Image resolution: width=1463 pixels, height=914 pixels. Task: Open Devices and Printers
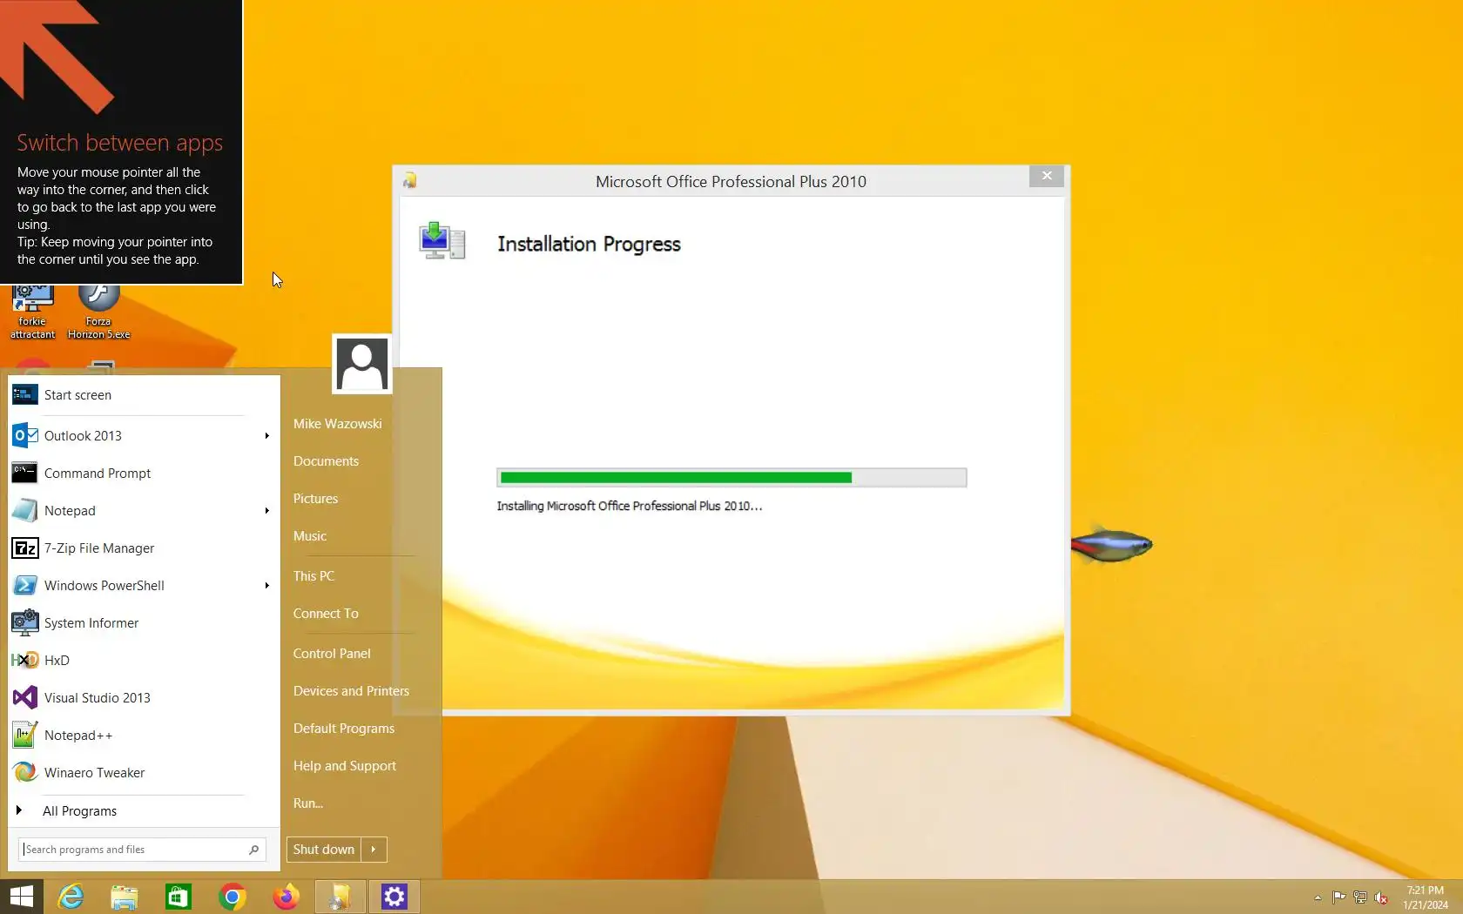point(351,691)
